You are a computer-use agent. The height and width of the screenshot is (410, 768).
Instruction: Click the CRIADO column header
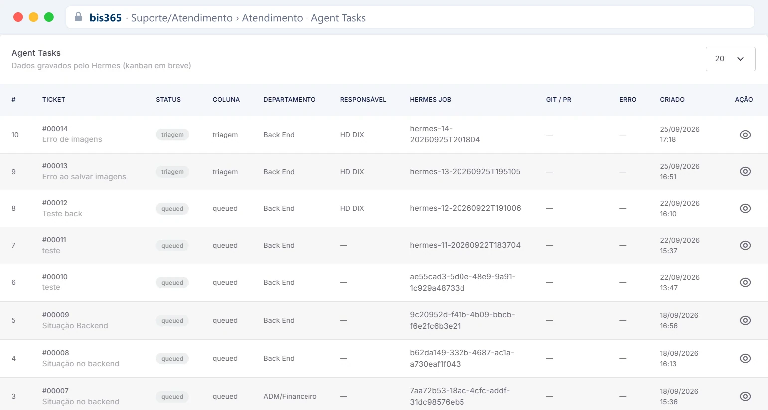click(672, 100)
